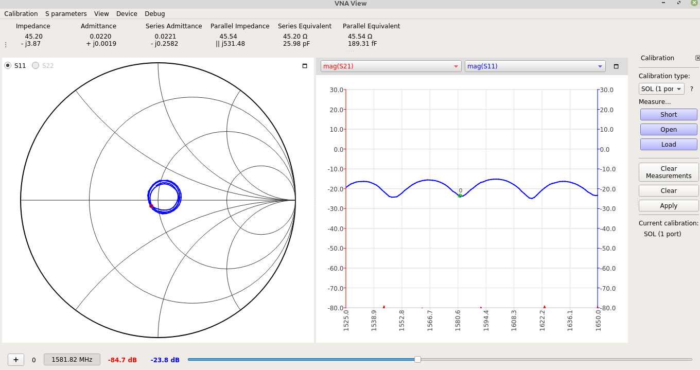The height and width of the screenshot is (370, 700).
Task: Open the mag(S11) trace dropdown
Action: [535, 66]
